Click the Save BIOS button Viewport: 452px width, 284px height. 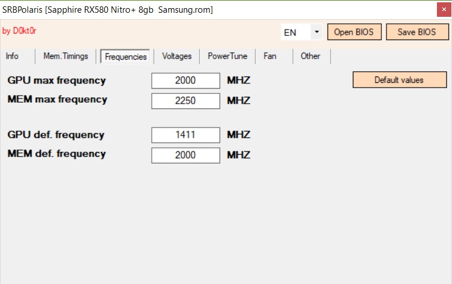click(x=417, y=32)
